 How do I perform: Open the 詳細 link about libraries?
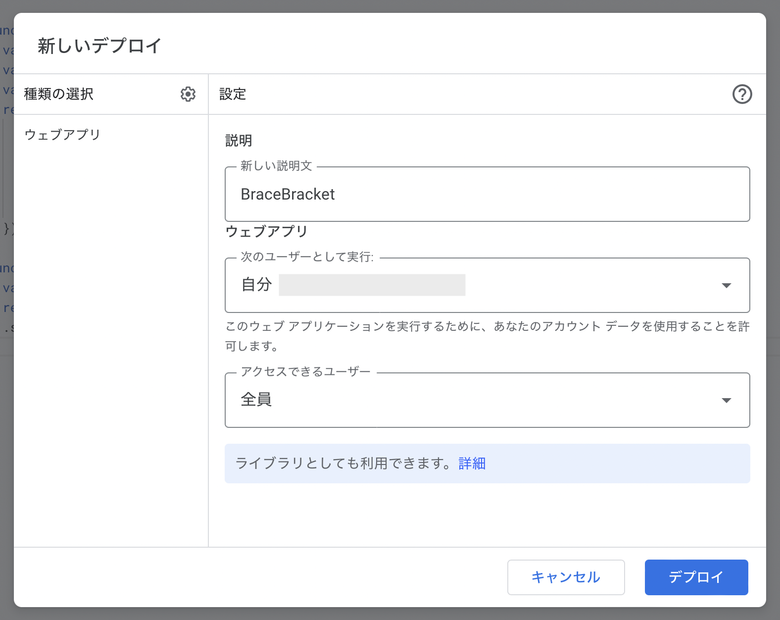click(472, 464)
